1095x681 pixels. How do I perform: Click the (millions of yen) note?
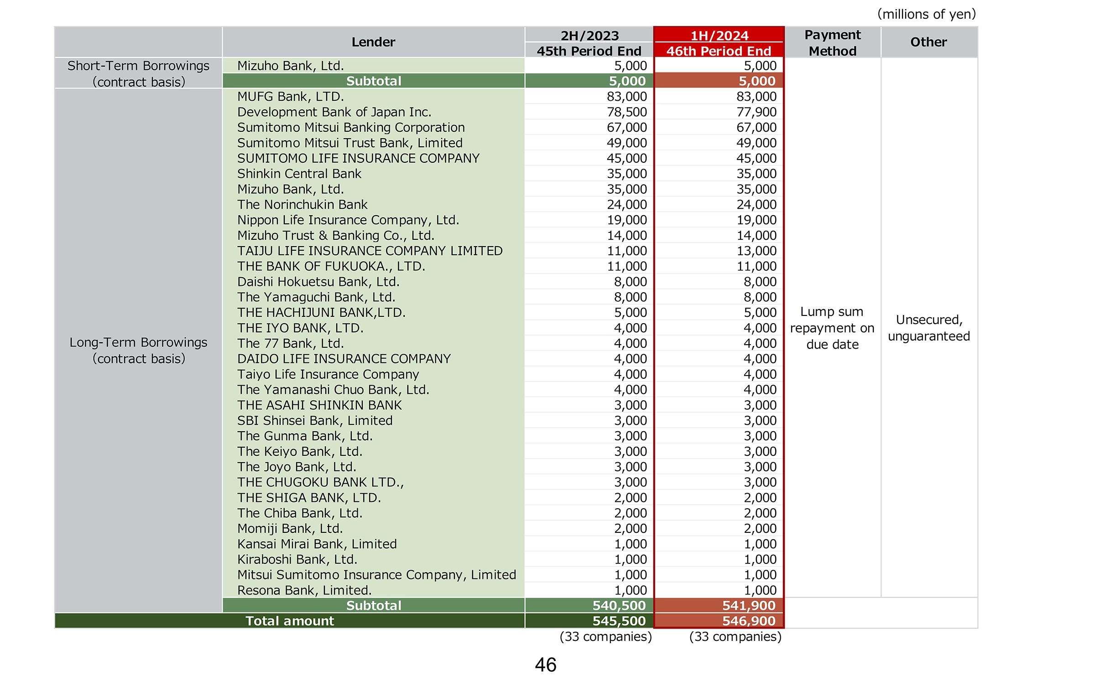927,14
